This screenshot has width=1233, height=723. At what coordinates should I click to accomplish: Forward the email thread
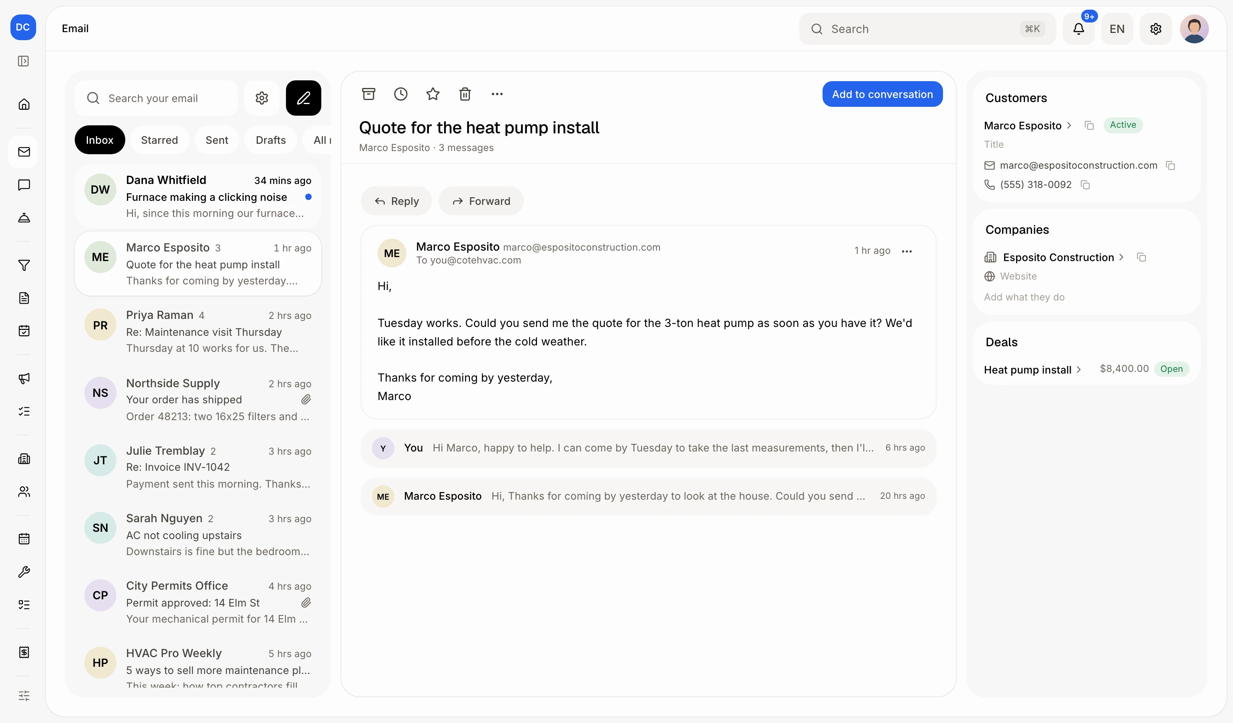(x=481, y=201)
